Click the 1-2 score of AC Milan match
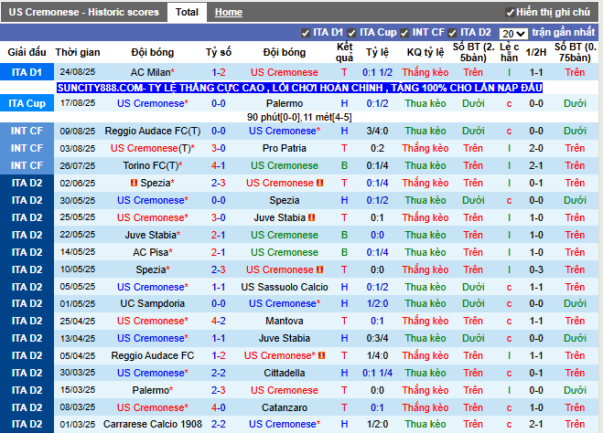The height and width of the screenshot is (433, 603). coord(219,72)
